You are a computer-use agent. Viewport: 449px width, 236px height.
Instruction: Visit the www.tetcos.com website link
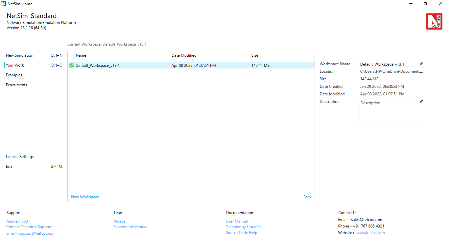(x=370, y=233)
